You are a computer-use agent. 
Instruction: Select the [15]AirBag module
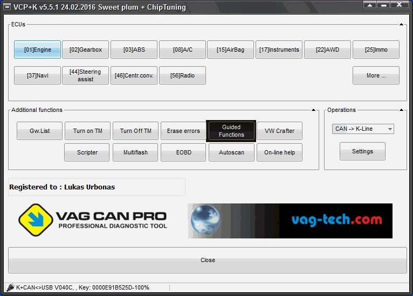tap(230, 50)
